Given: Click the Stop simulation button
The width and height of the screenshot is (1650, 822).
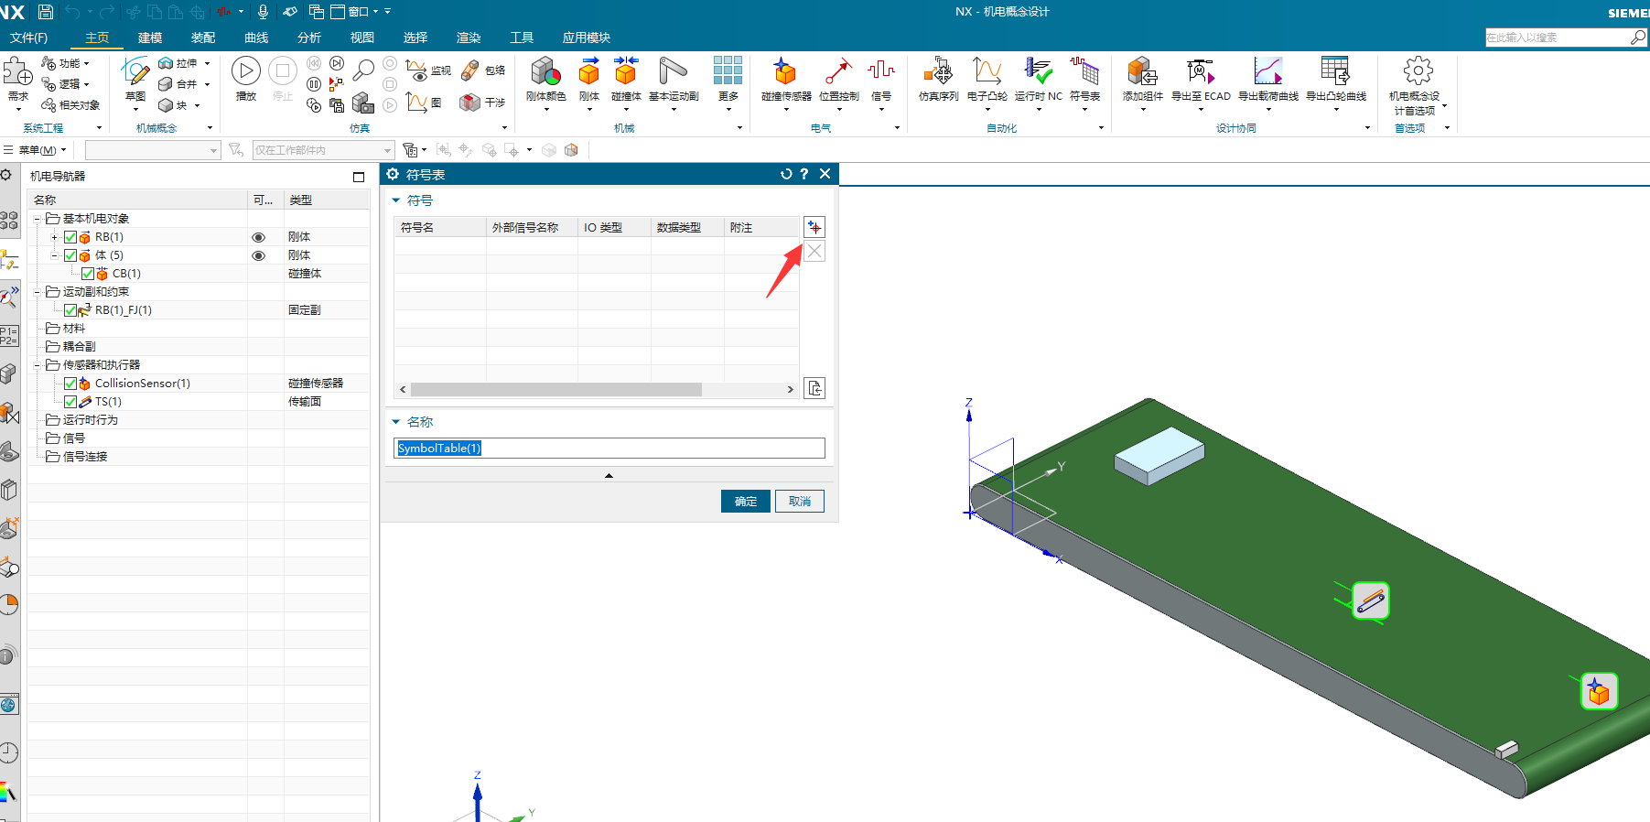Looking at the screenshot, I should pos(283,71).
